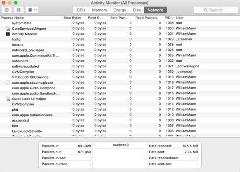Screen dimensions: 240x172
Task: Switch to the Disk tab
Action: point(137,10)
